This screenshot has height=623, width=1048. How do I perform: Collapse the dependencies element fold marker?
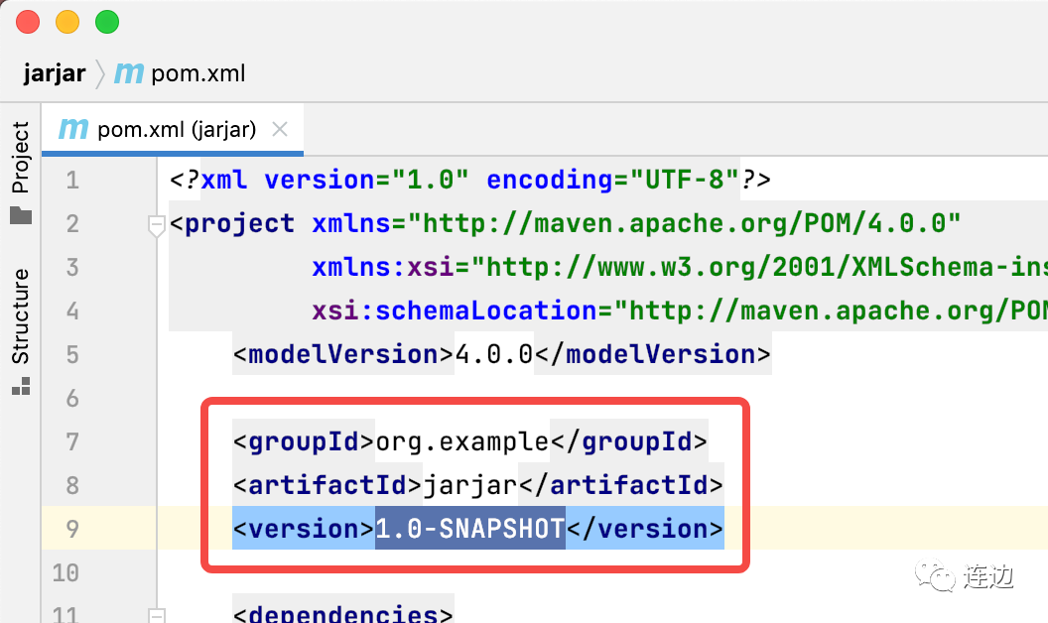tap(157, 615)
